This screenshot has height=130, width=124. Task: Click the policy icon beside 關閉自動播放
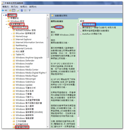point(81,24)
